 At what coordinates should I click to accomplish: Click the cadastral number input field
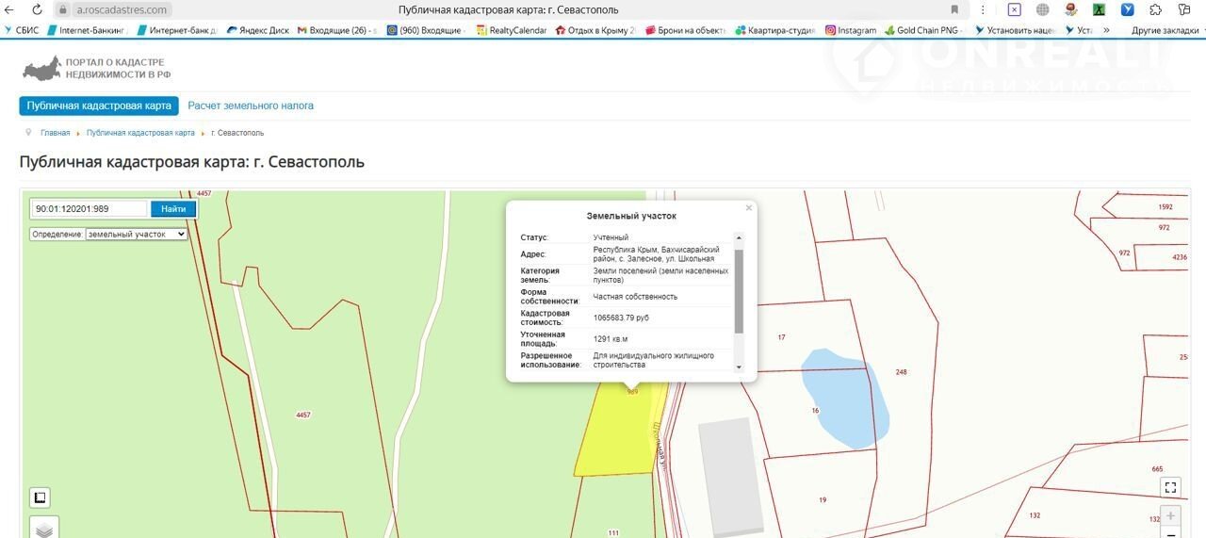pos(90,209)
